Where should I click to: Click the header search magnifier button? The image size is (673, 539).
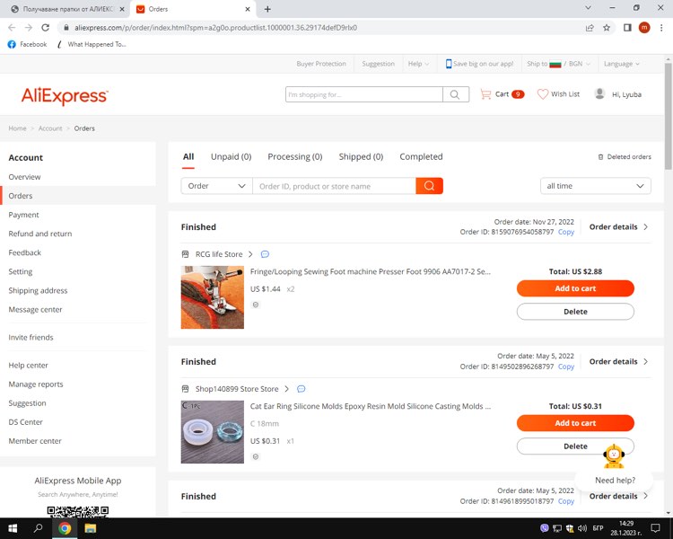(x=455, y=94)
